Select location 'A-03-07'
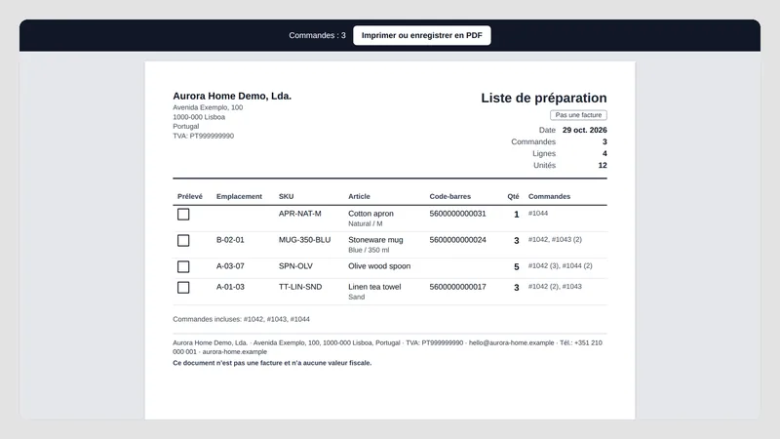Viewport: 780px width, 439px height. pyautogui.click(x=230, y=266)
